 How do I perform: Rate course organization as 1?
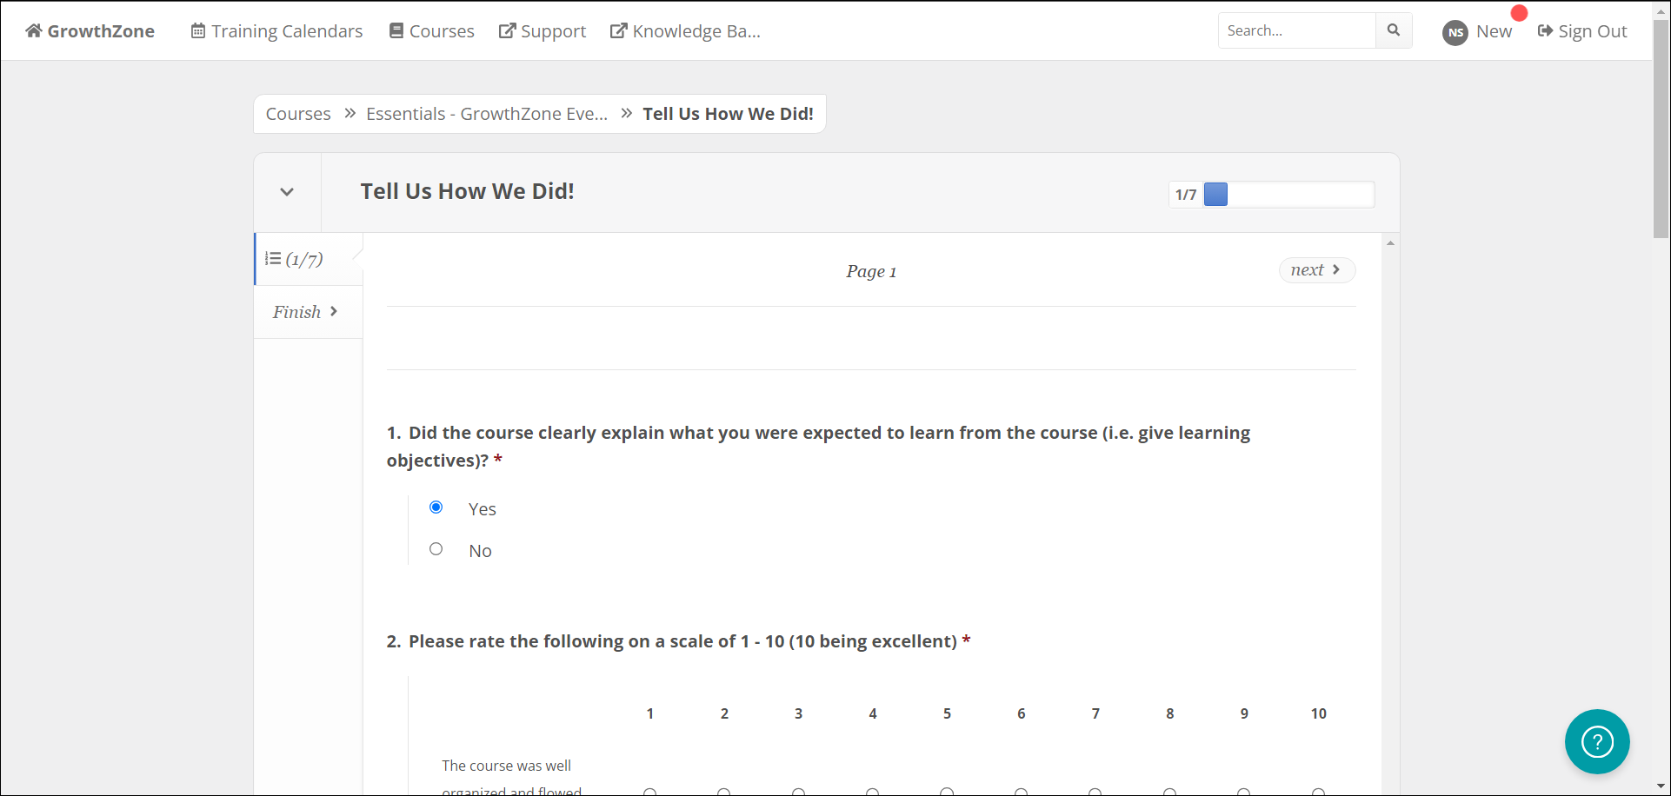click(x=649, y=792)
